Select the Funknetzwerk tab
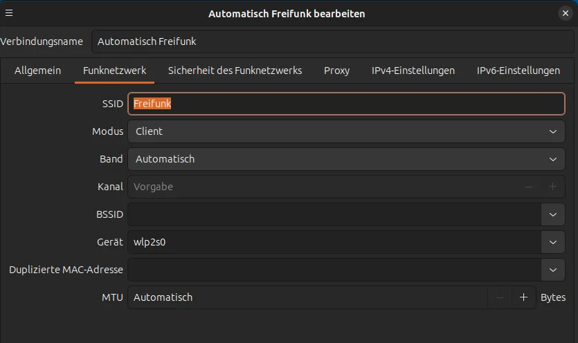 point(115,71)
